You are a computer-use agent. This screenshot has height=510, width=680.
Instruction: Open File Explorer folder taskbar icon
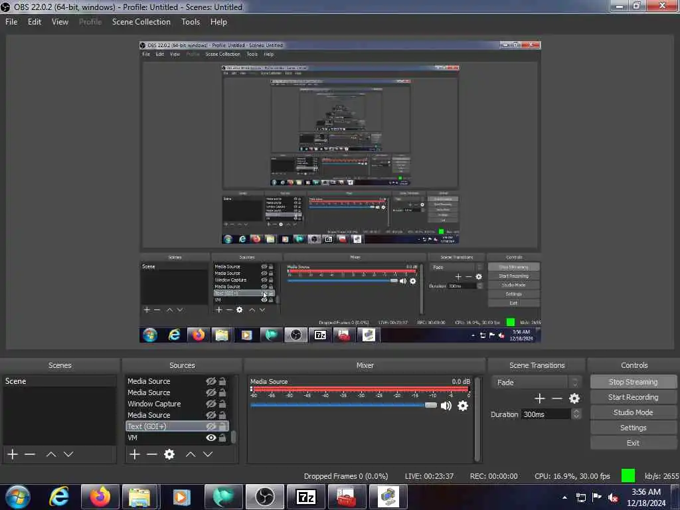139,497
